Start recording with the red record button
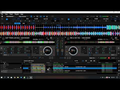This screenshot has width=120, height=90. click(109, 58)
